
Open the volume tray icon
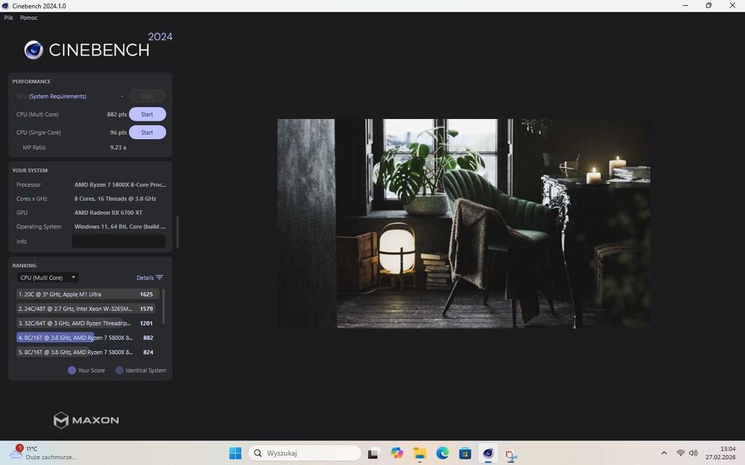[x=693, y=453]
